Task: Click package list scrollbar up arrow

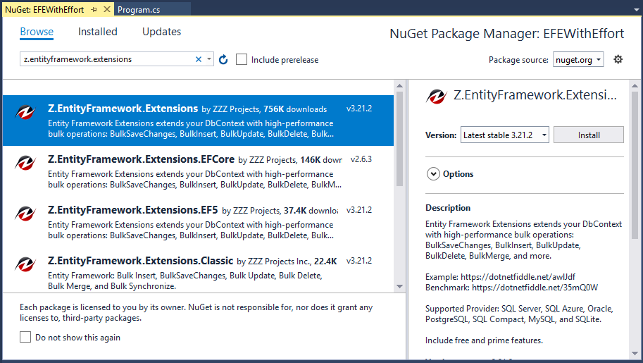Action: coord(399,85)
